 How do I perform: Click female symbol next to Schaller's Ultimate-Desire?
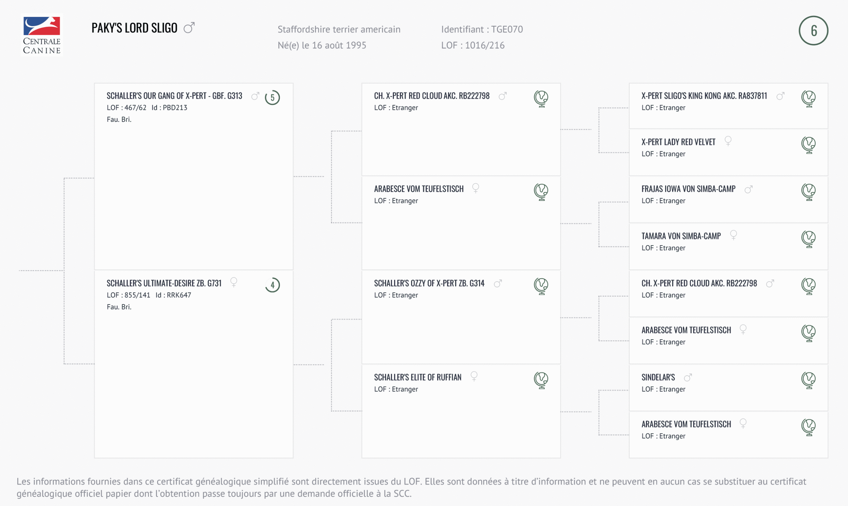coord(234,282)
